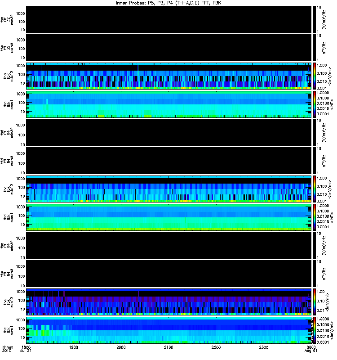
Task: Click the 'thd fff 64 edc34' panel label
Action: pos(7,132)
